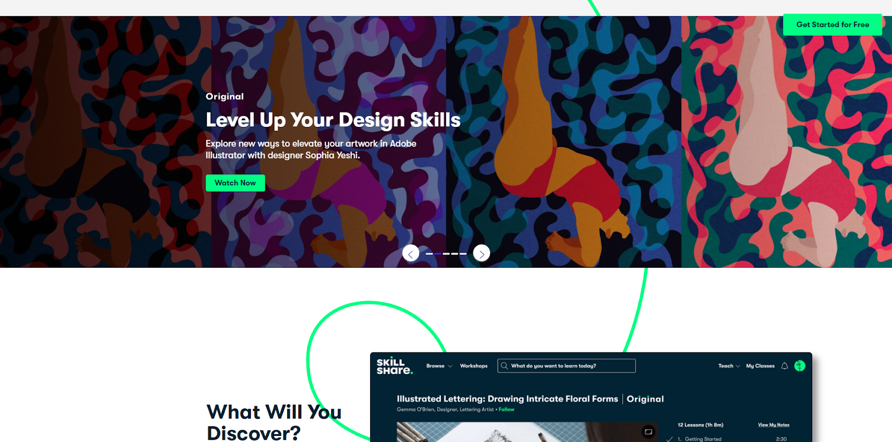Image resolution: width=892 pixels, height=442 pixels.
Task: Go to the previous carousel slide arrow
Action: pyautogui.click(x=411, y=253)
